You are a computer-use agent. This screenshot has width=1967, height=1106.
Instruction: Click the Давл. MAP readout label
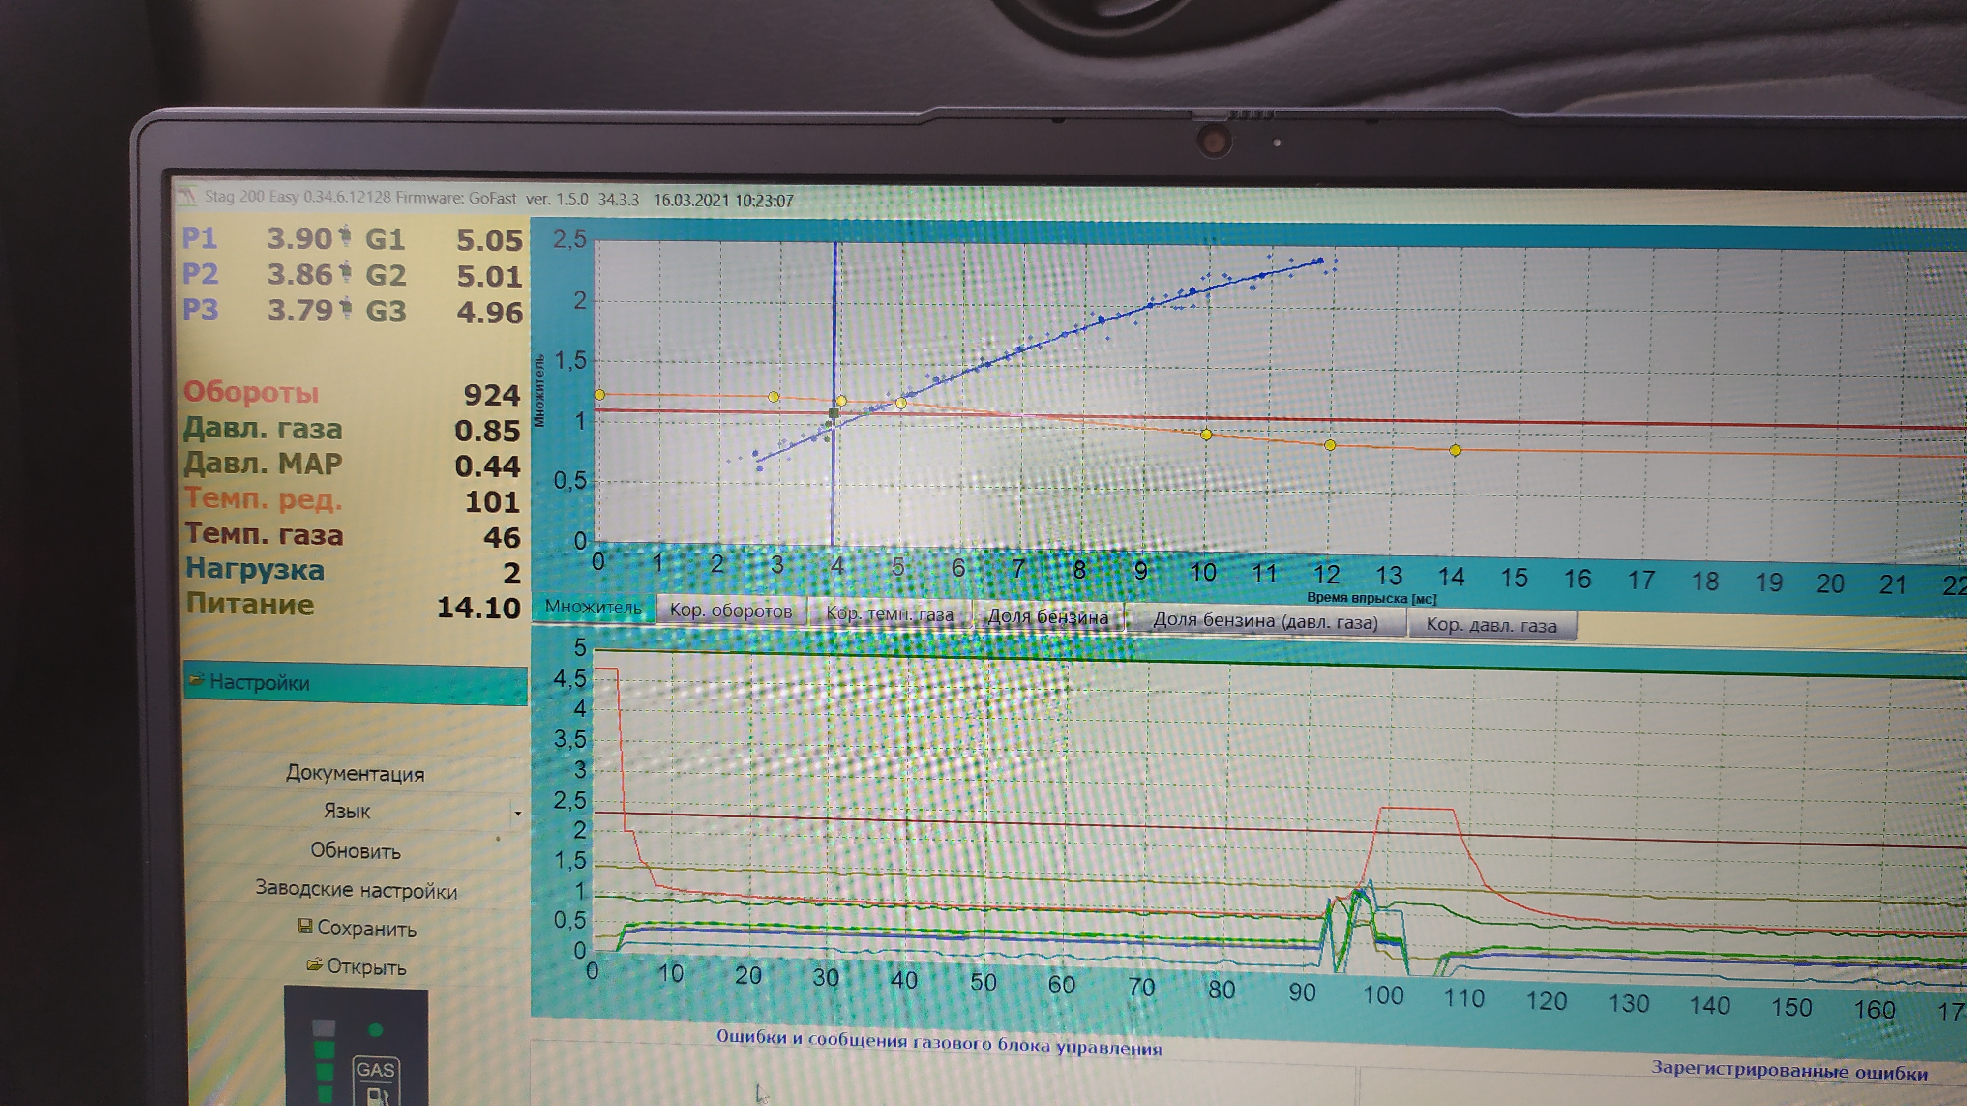263,464
